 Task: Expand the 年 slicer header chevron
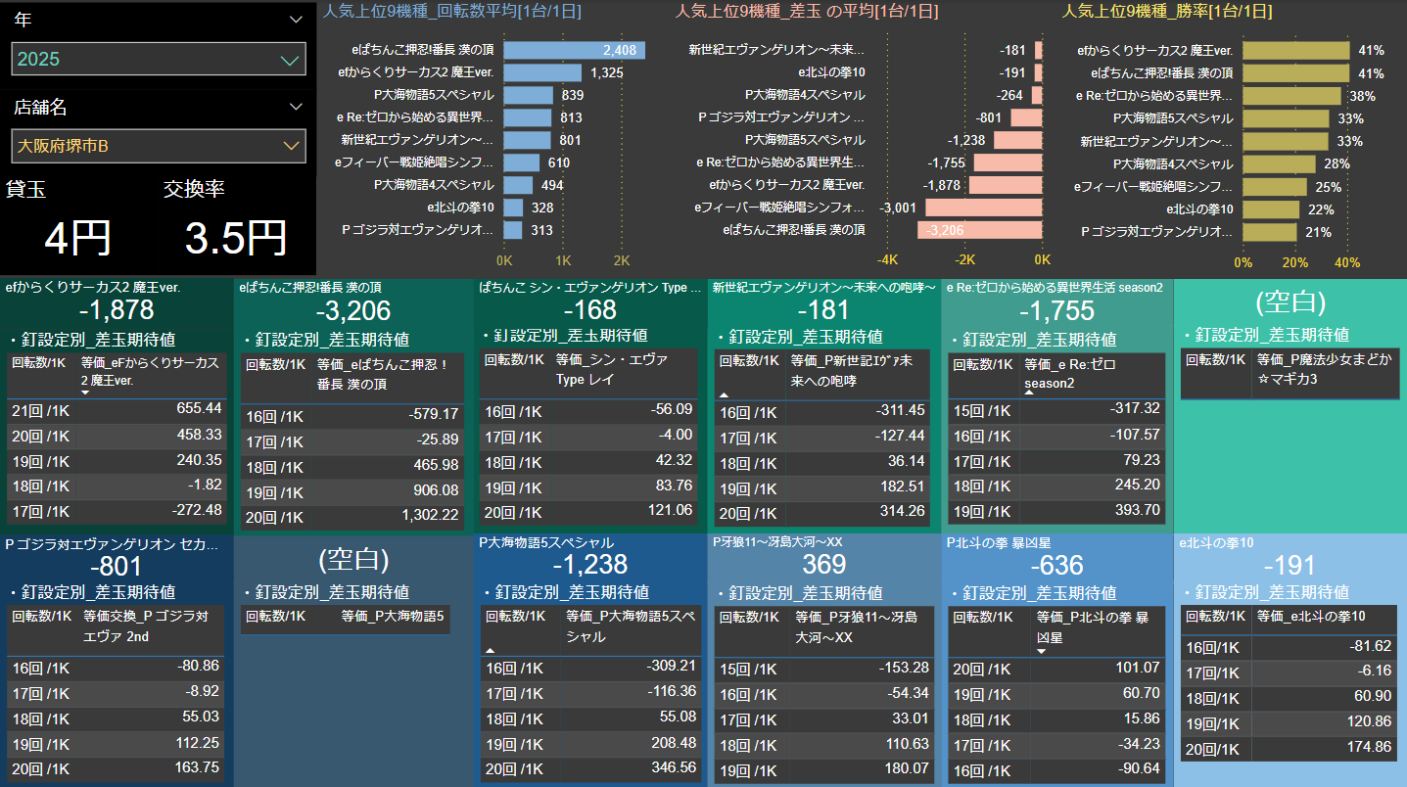click(x=296, y=20)
